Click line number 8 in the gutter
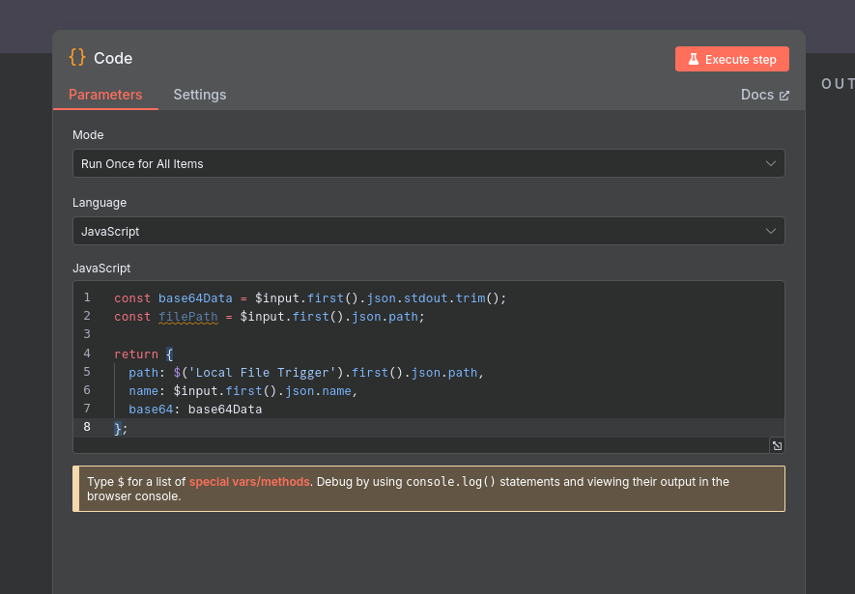This screenshot has height=594, width=855. coord(87,427)
